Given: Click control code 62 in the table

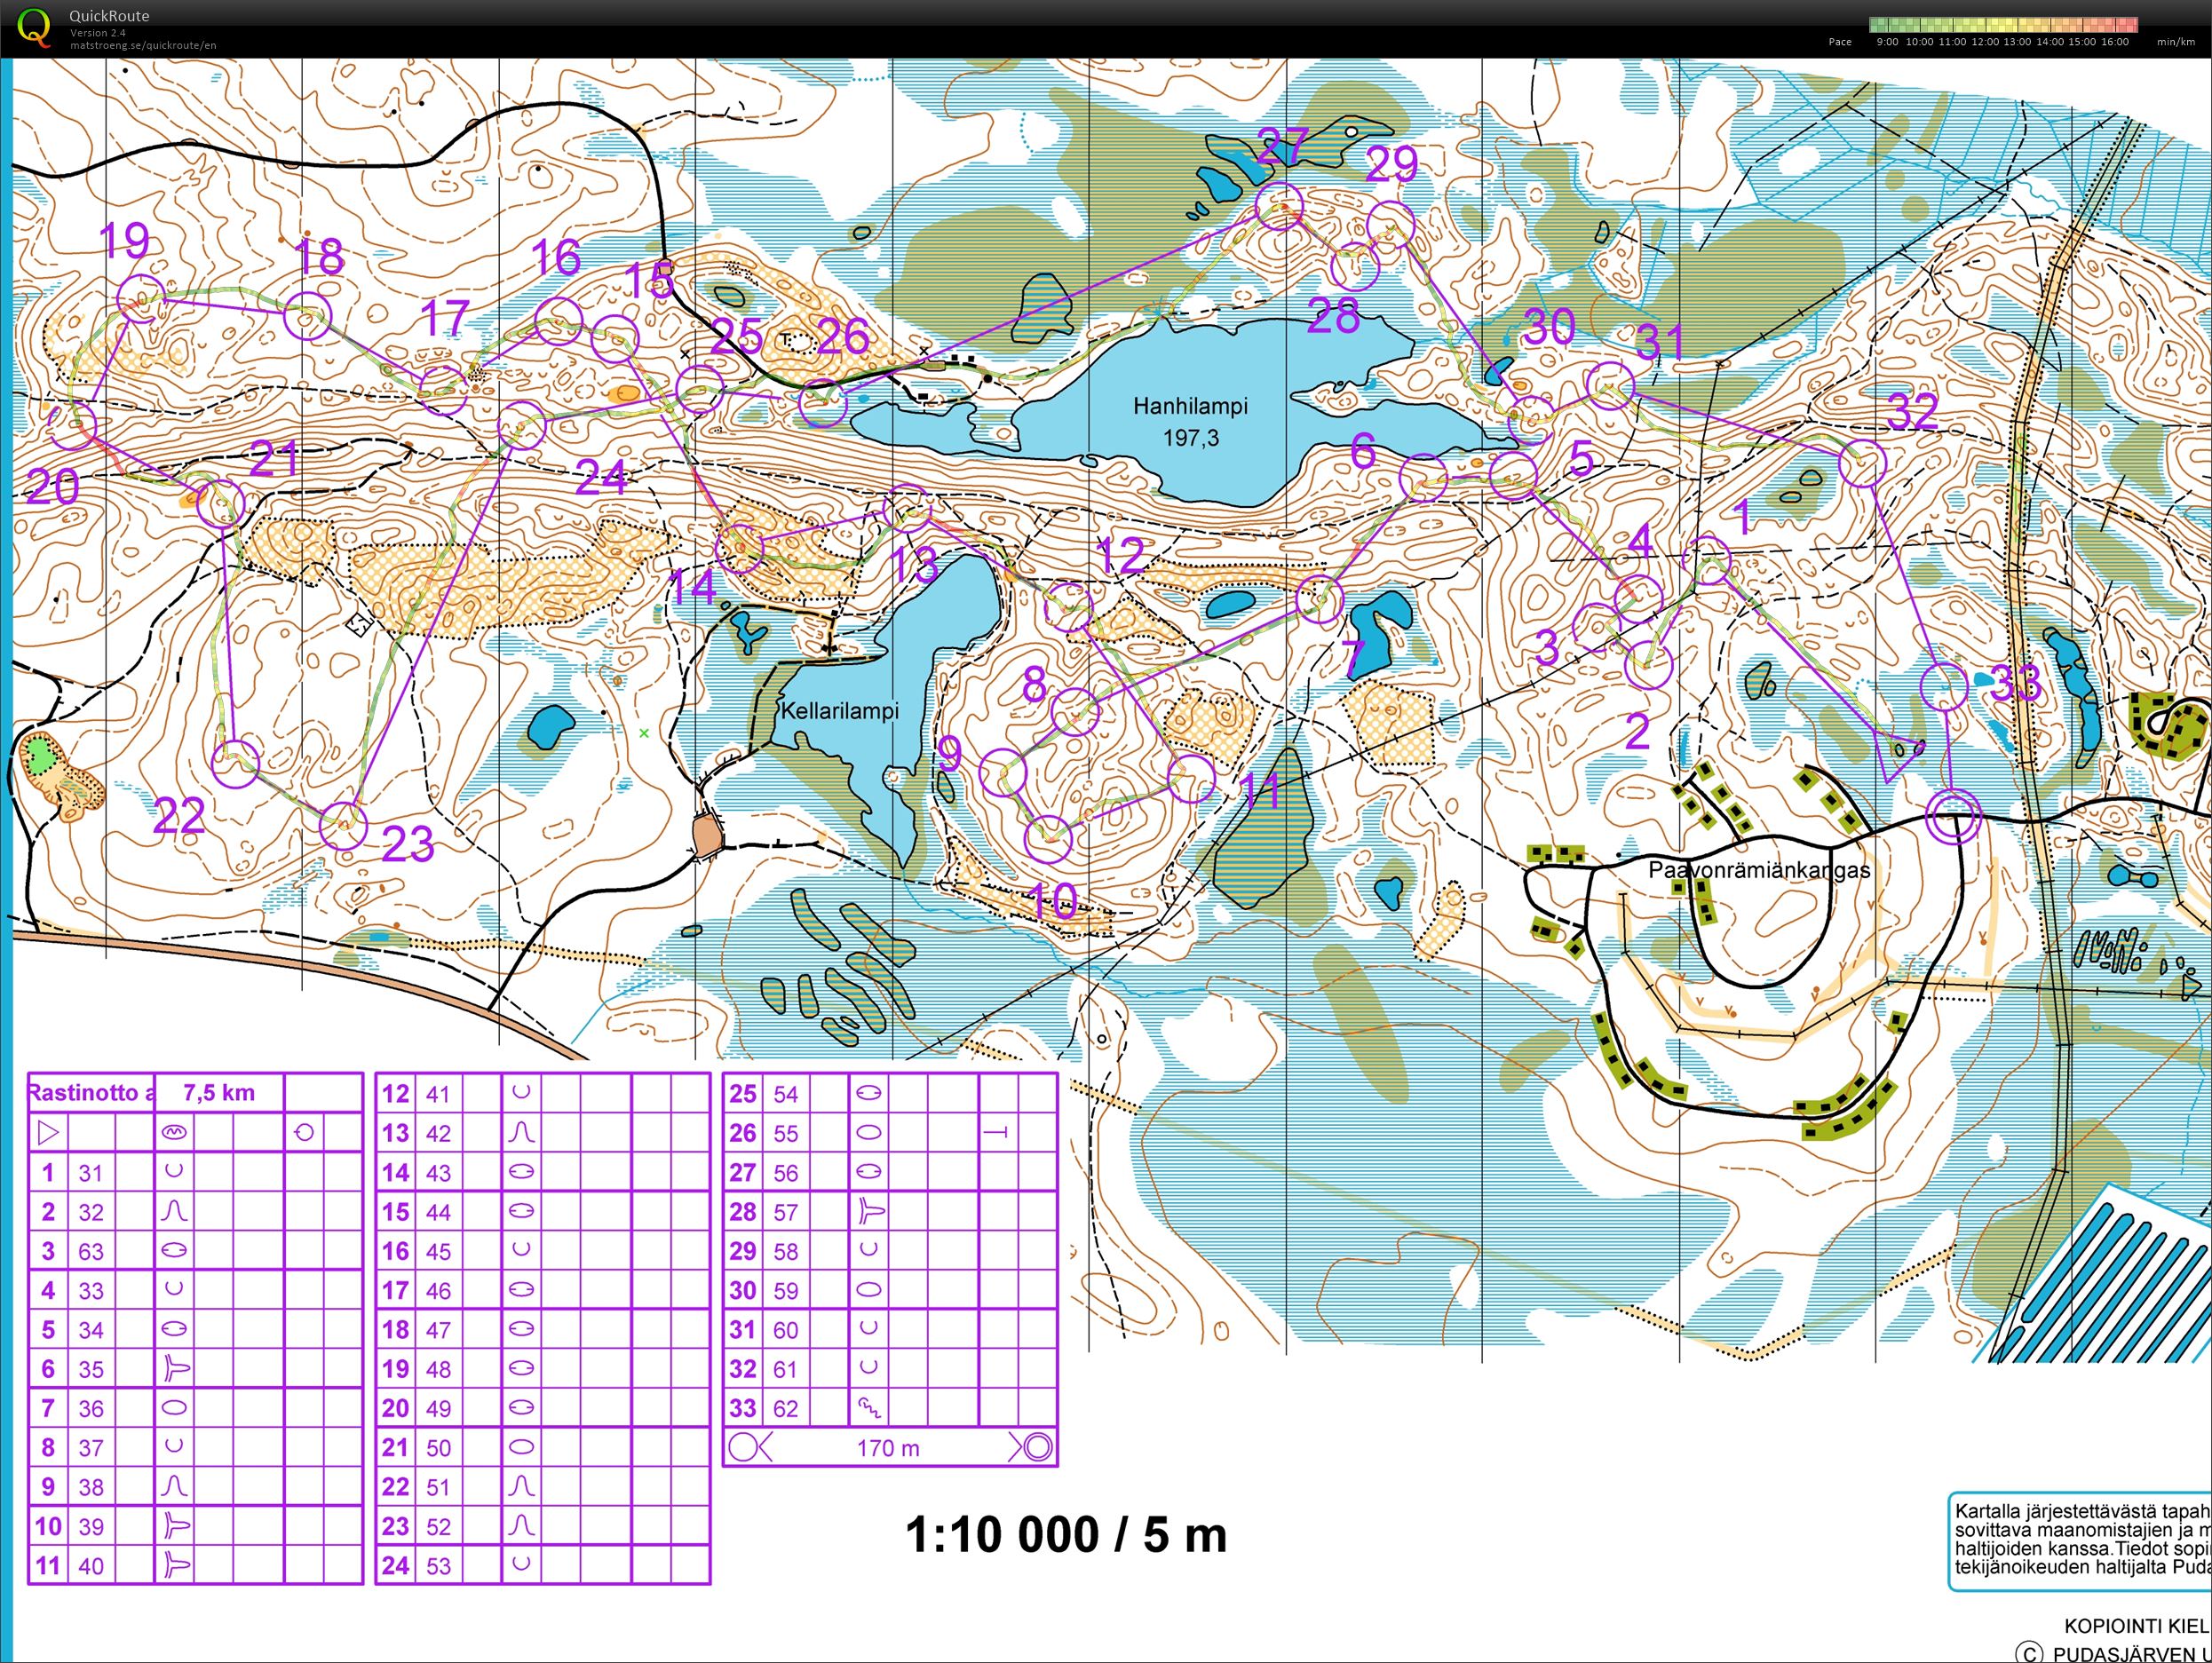Looking at the screenshot, I should click(x=786, y=1409).
